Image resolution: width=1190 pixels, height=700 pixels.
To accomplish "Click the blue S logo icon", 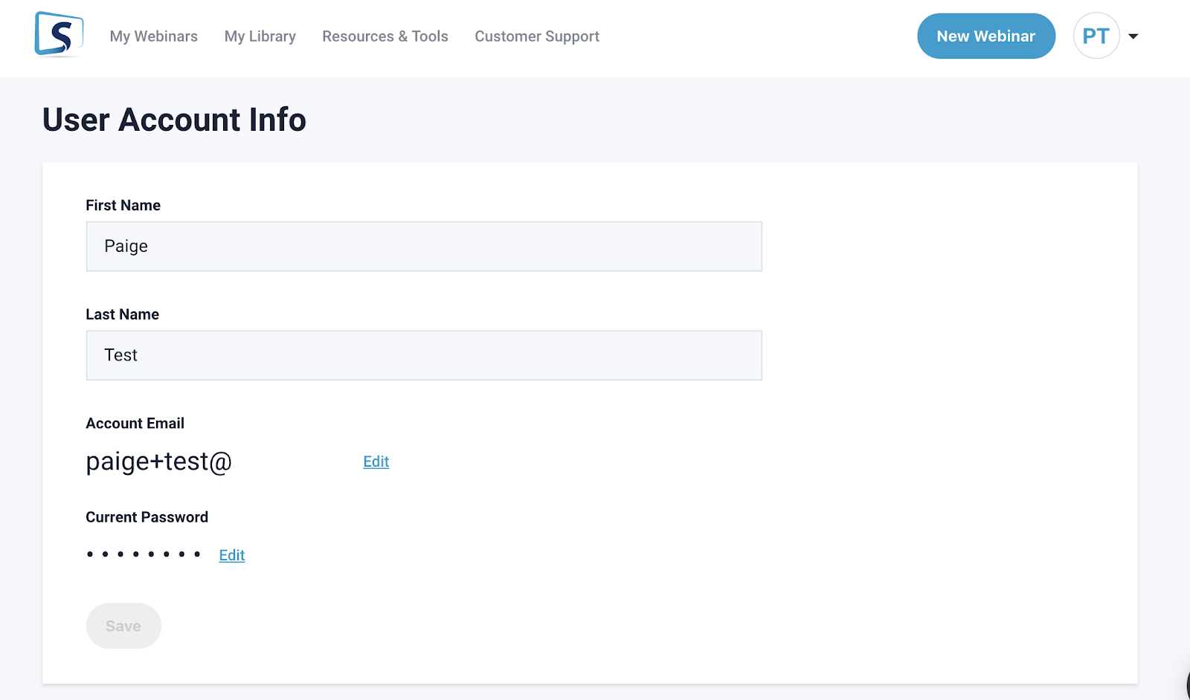I will pos(59,34).
